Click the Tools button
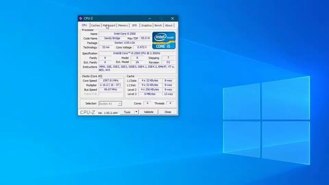 pos(127,112)
